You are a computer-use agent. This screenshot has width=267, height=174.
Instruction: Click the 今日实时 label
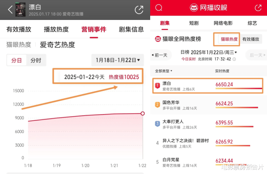(188, 59)
